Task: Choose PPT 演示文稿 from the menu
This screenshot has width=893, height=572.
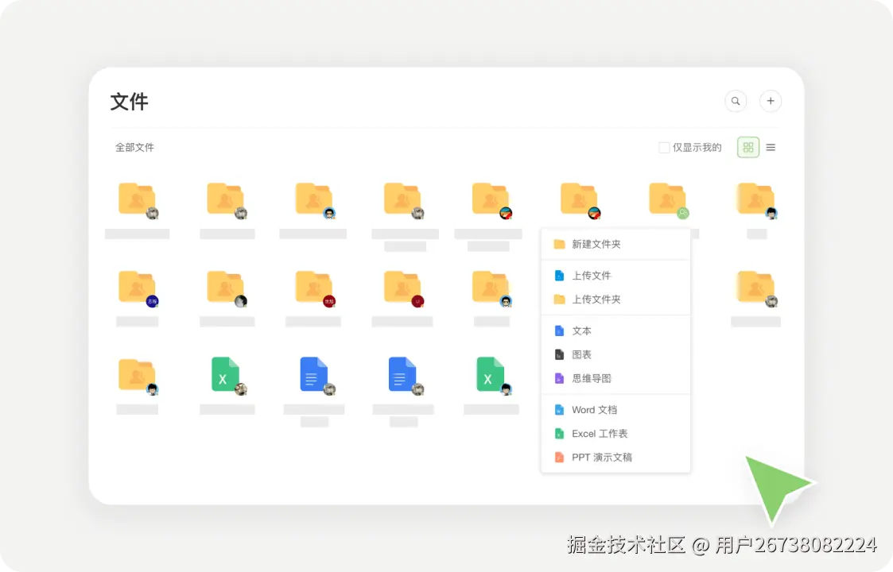Action: point(615,457)
